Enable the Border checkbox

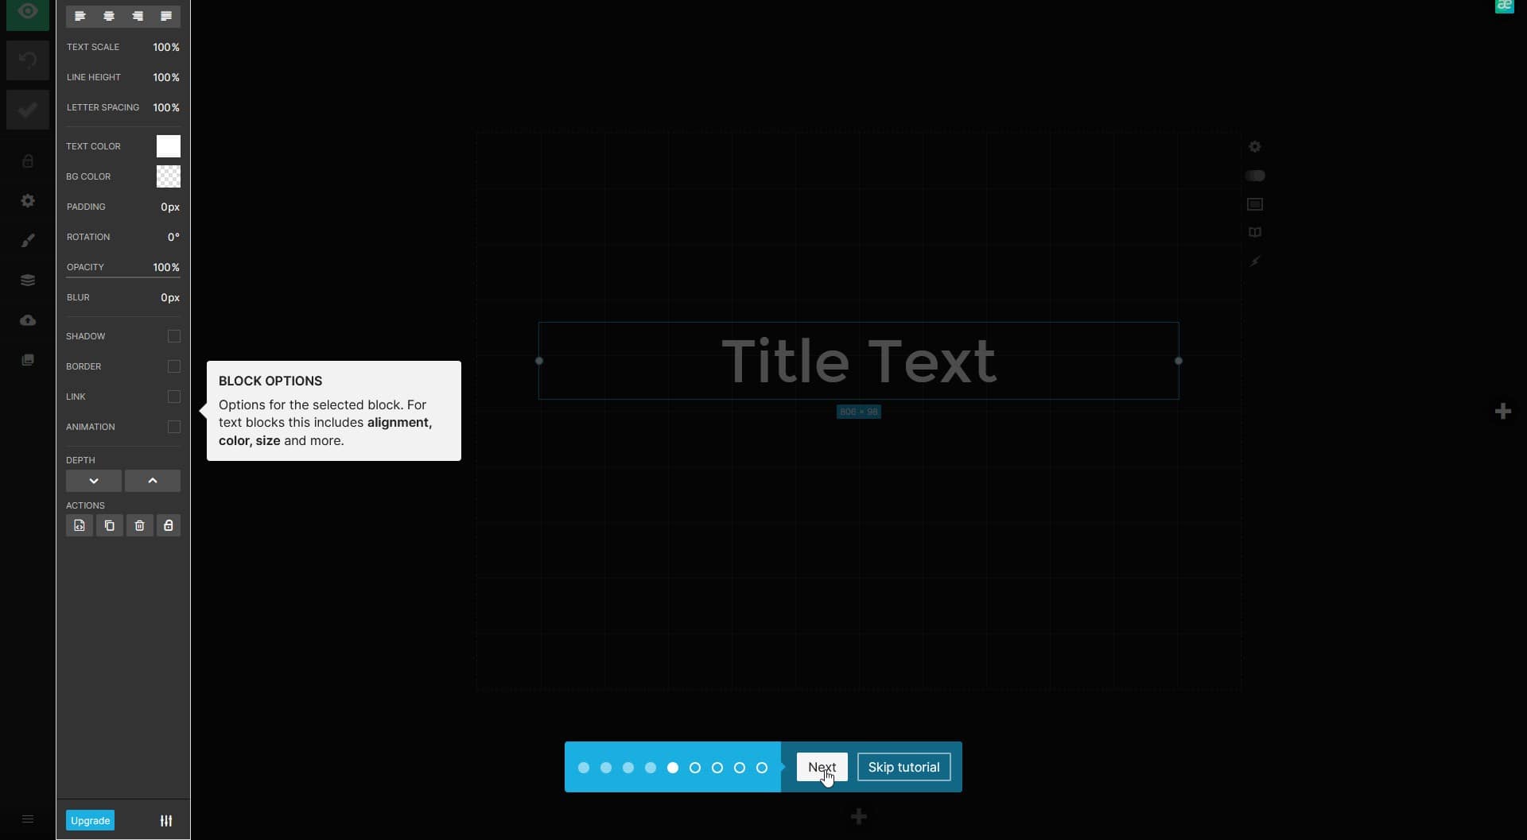coord(174,366)
